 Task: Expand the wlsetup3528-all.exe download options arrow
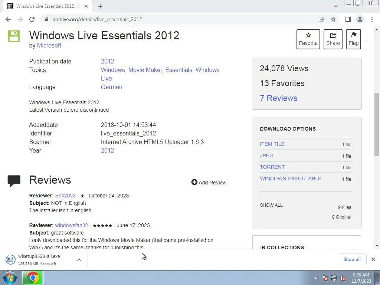[79, 260]
